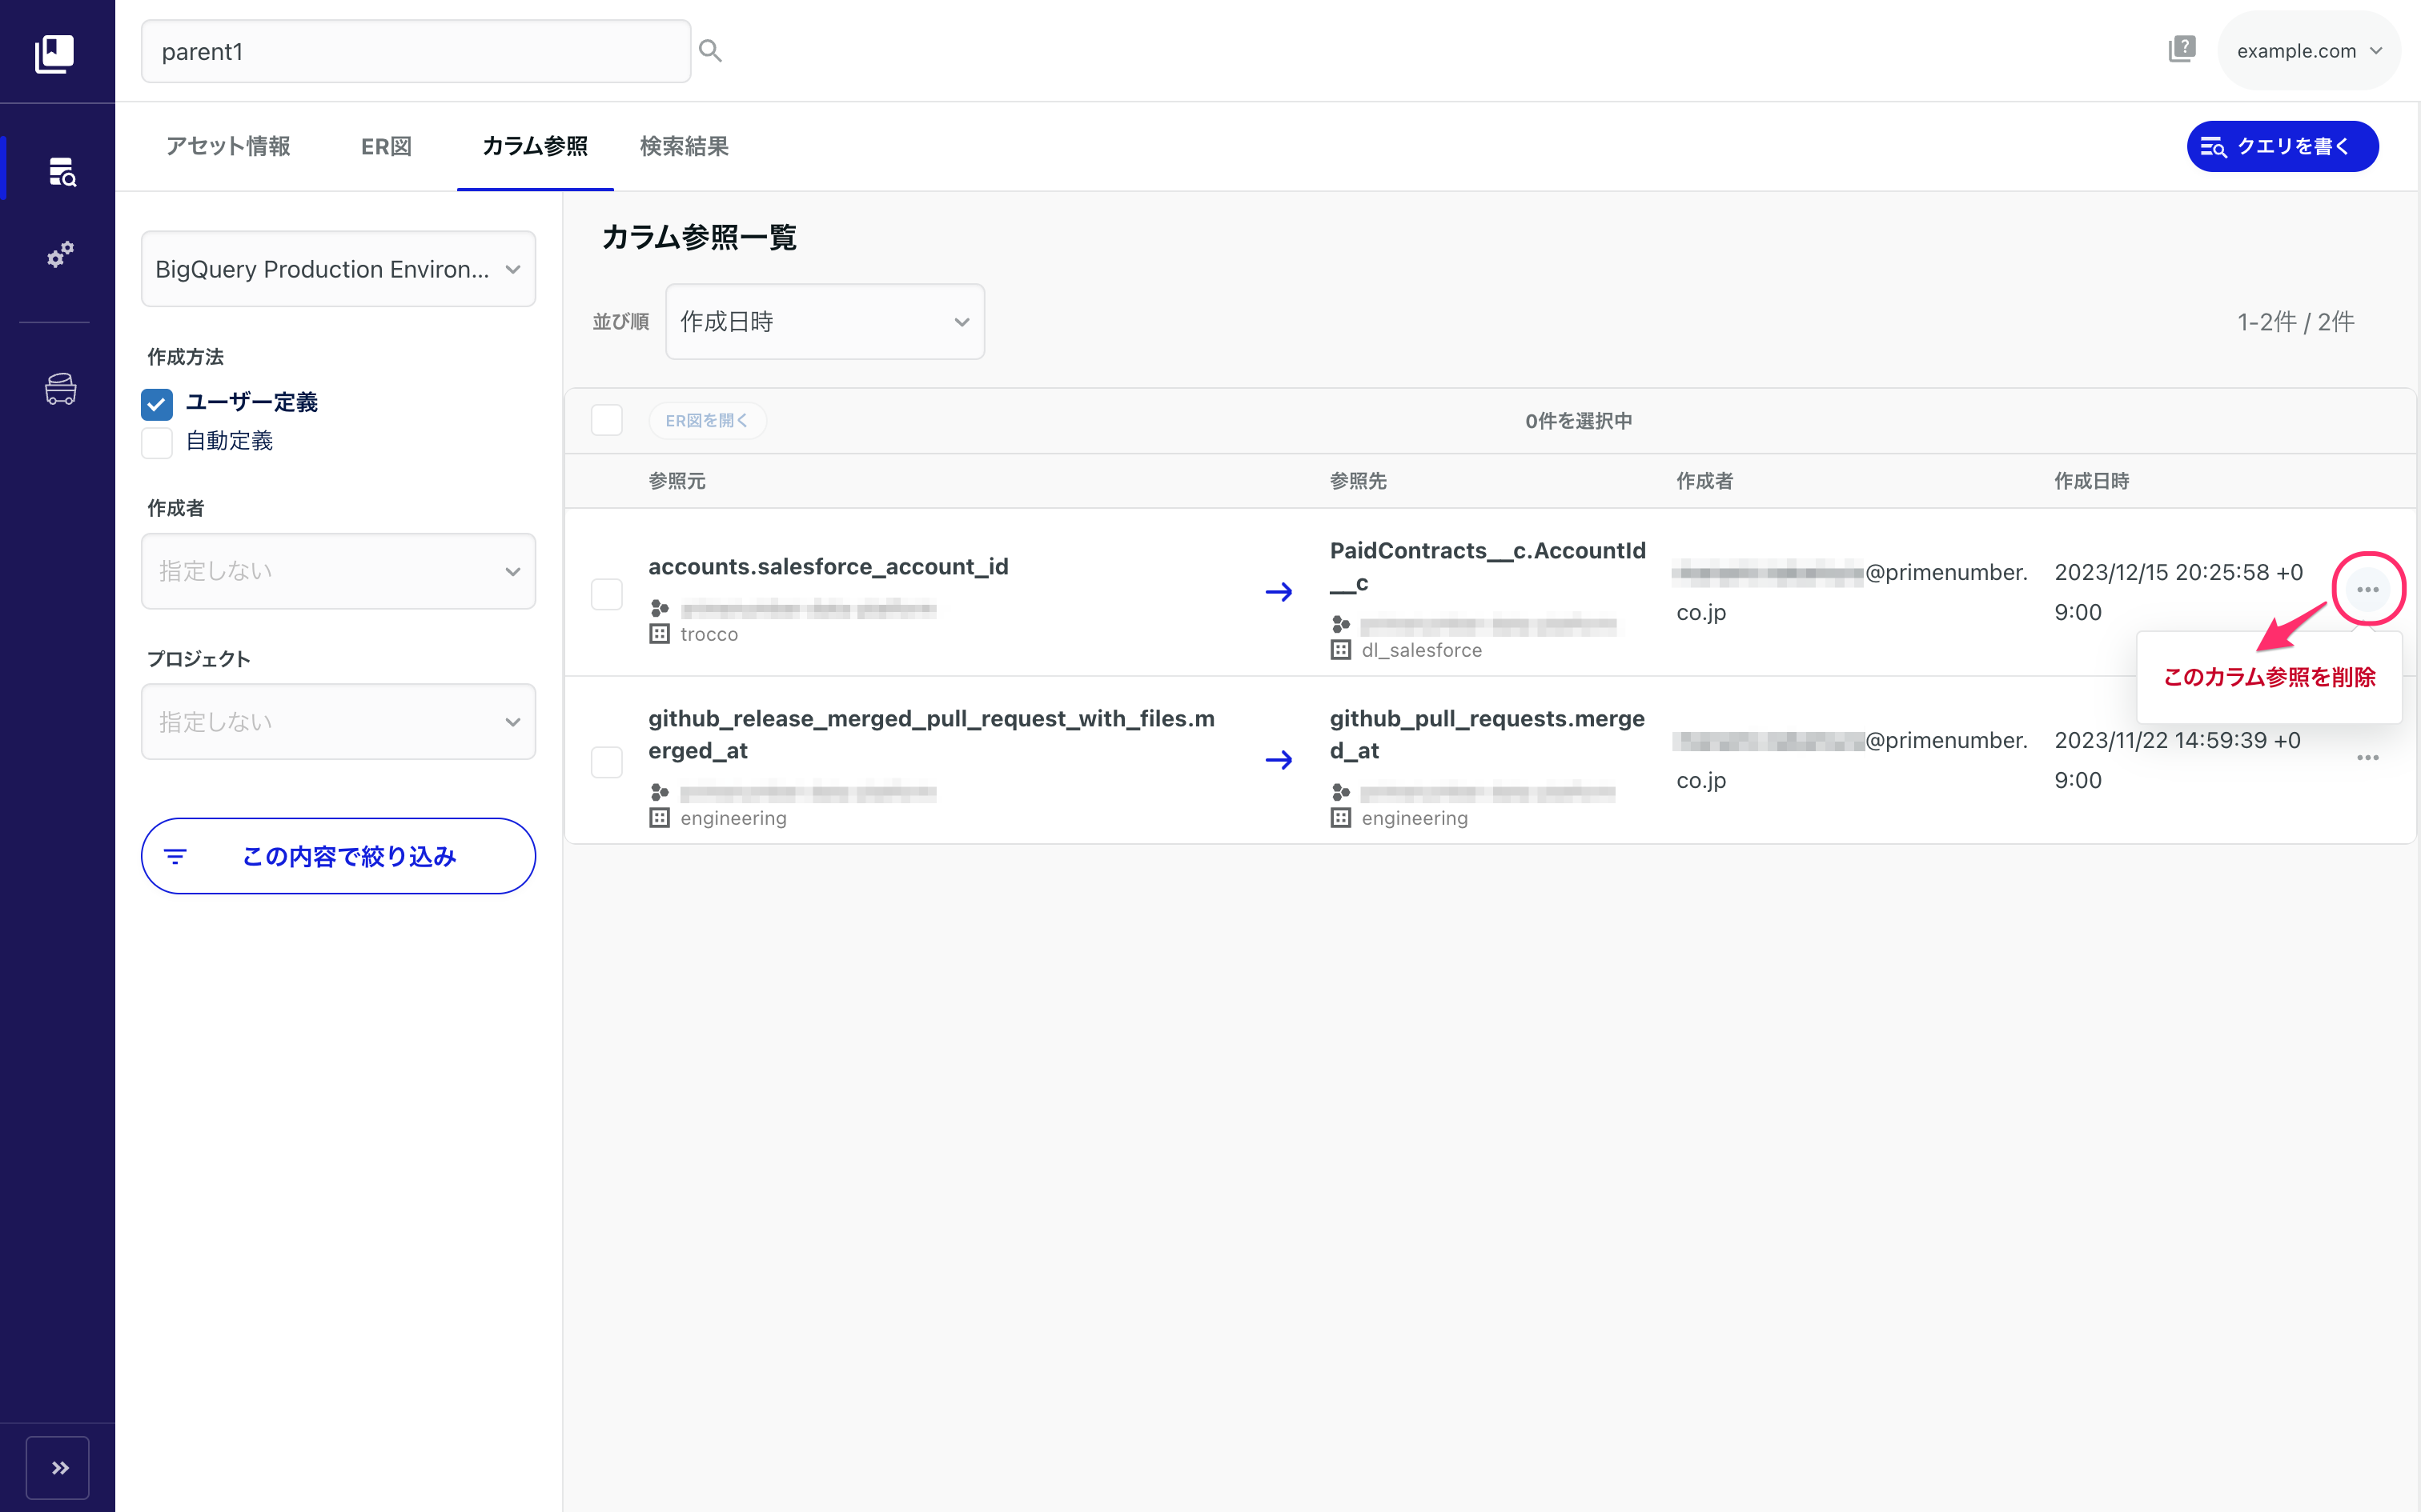This screenshot has height=1512, width=2421.
Task: Check the 自動定義 checkbox
Action: pyautogui.click(x=157, y=442)
